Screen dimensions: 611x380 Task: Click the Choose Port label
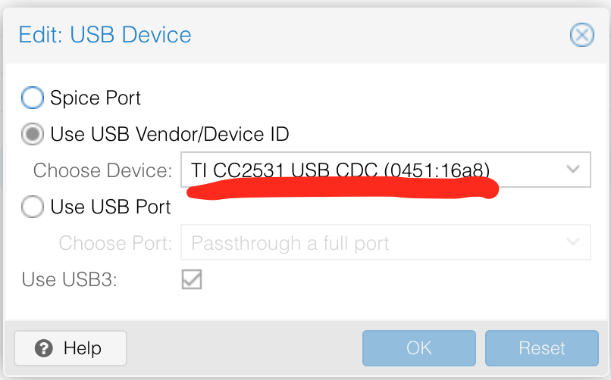(116, 244)
